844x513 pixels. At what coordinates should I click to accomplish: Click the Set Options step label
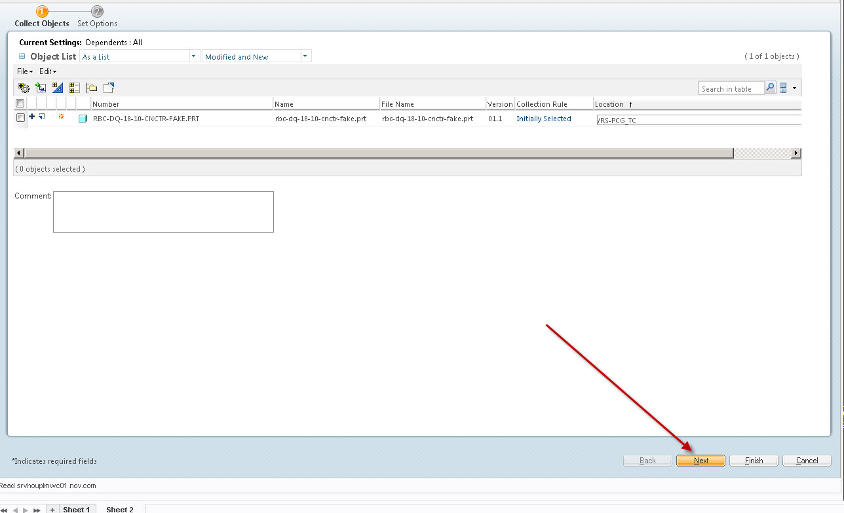[97, 24]
